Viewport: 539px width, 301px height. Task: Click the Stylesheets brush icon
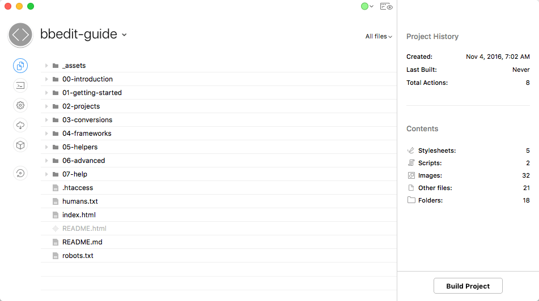pyautogui.click(x=411, y=150)
